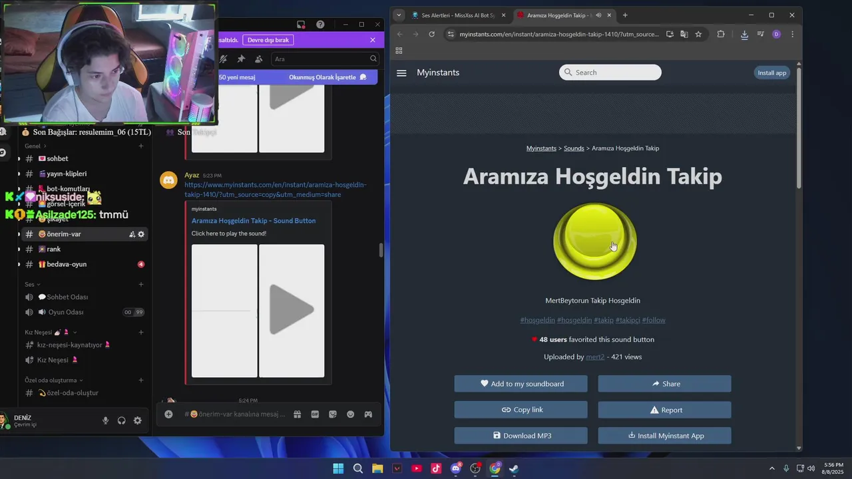852x479 pixels.
Task: Open önerim-var channel settings gear
Action: tap(141, 234)
